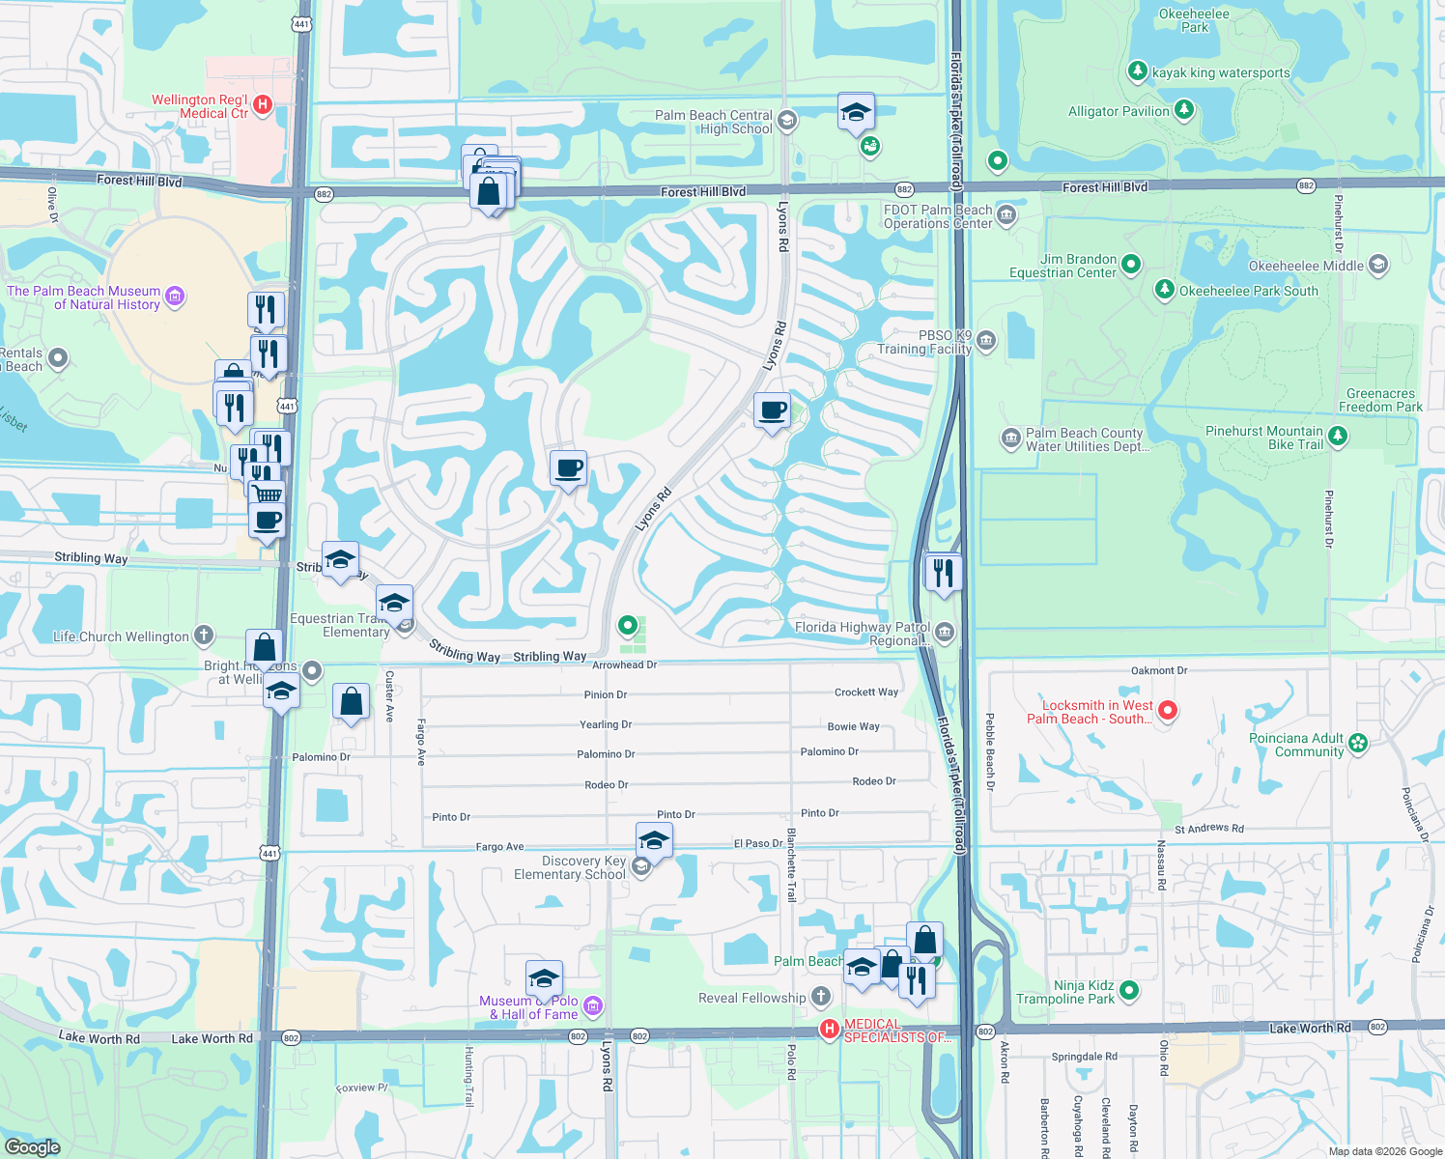
Task: Open the school pin at Equestrian Trail Elementary
Action: pyautogui.click(x=393, y=604)
